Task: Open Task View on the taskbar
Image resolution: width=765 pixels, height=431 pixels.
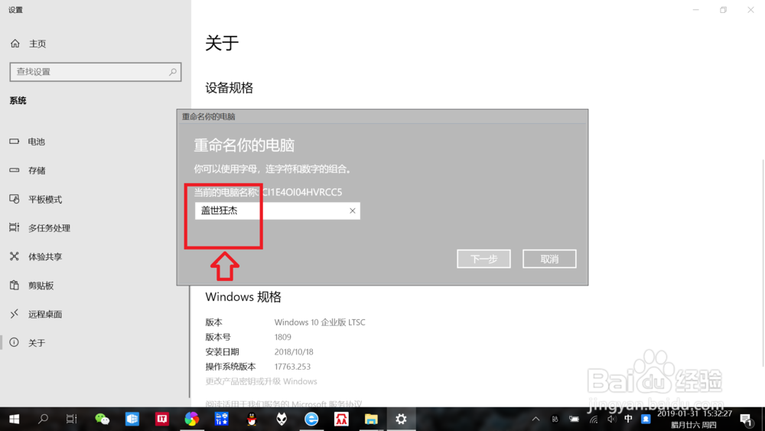Action: 72,419
